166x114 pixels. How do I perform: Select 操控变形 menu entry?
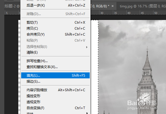point(55,96)
